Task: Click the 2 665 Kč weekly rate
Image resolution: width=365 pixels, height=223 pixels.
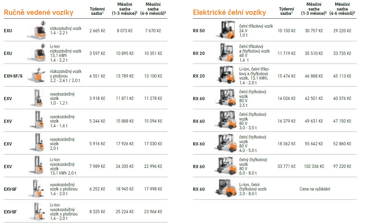Action: click(97, 30)
